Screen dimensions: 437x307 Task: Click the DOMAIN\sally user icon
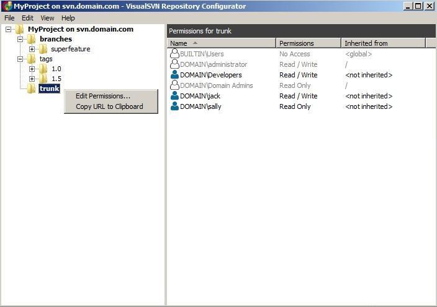tap(174, 106)
